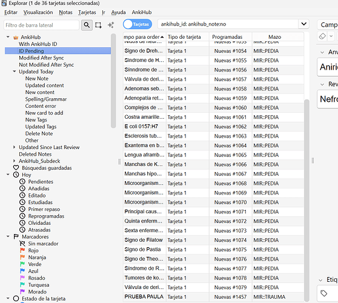
Task: Click the tag icon in Etiquetas field
Action: pyautogui.click(x=324, y=293)
